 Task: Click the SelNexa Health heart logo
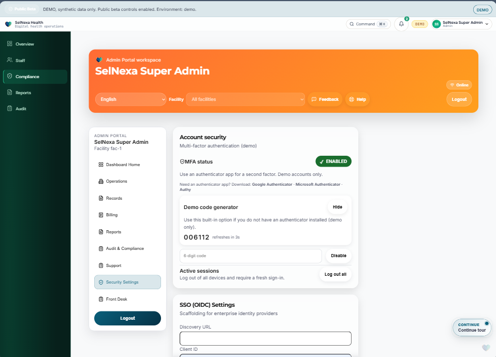click(8, 24)
